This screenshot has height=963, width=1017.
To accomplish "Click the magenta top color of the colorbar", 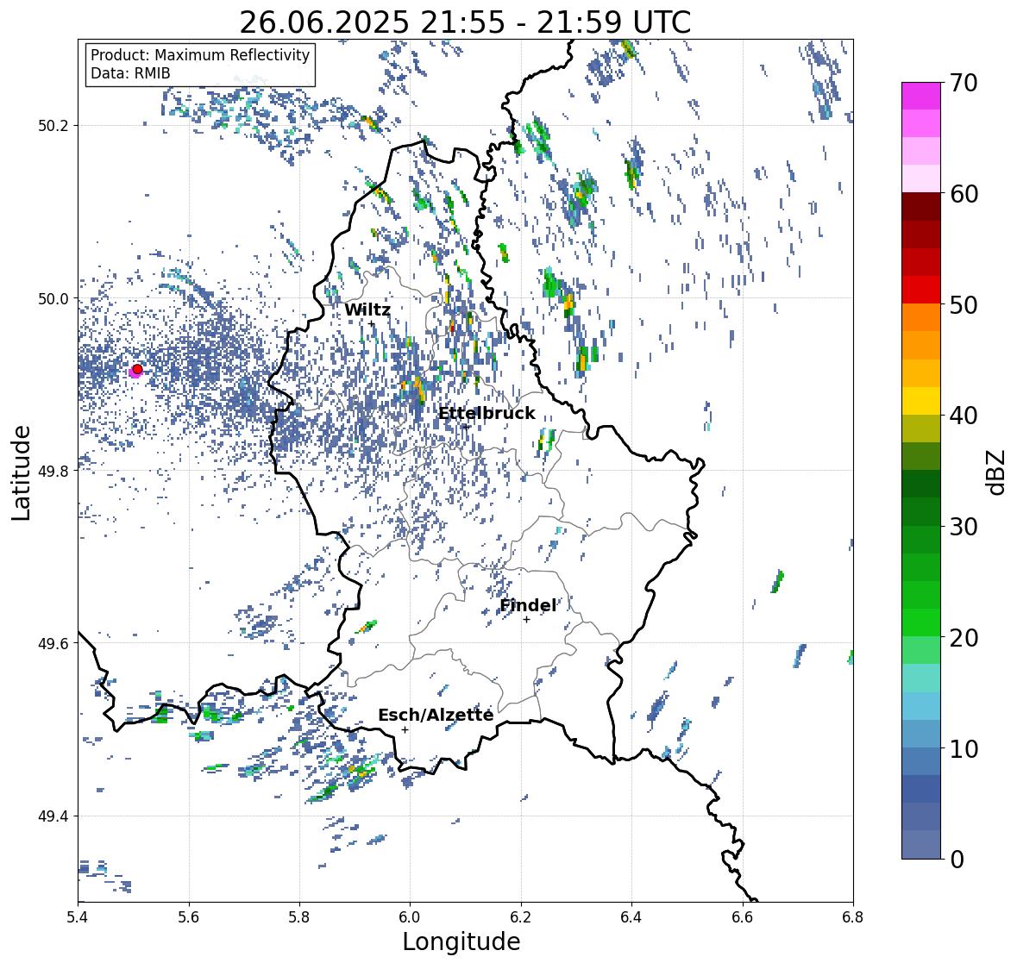I will pyautogui.click(x=921, y=96).
